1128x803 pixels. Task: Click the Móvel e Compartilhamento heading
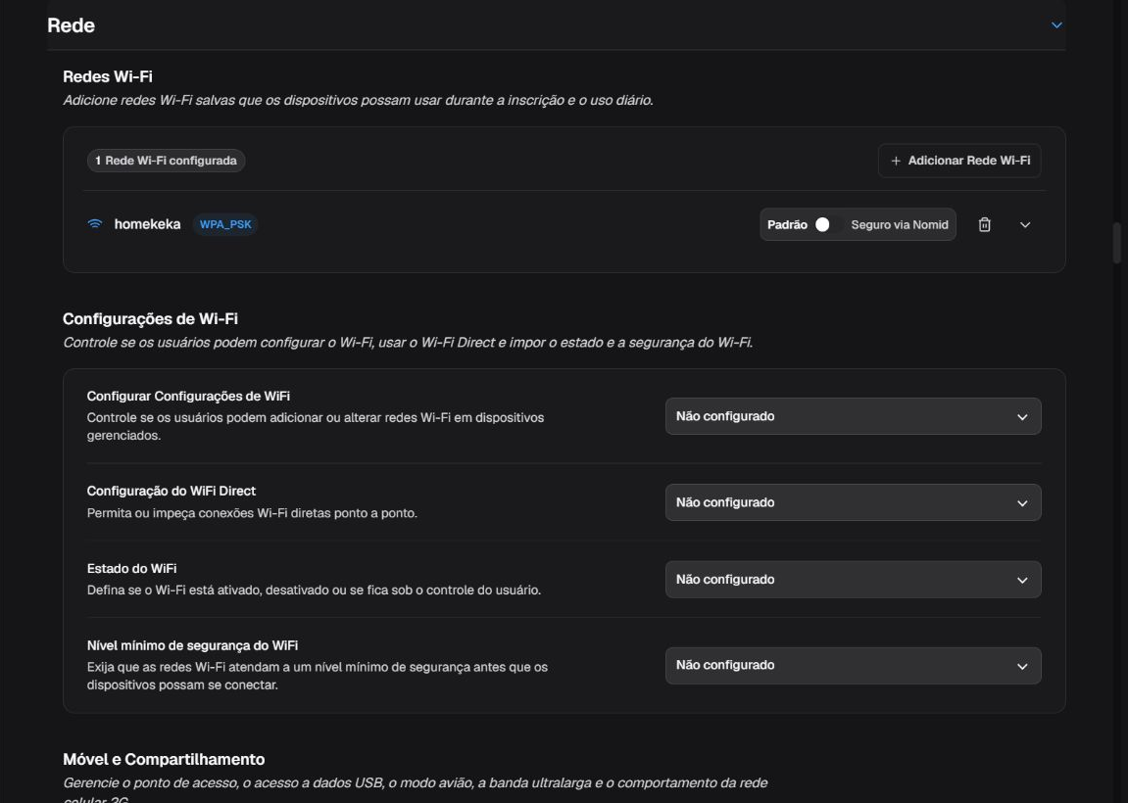coord(164,759)
